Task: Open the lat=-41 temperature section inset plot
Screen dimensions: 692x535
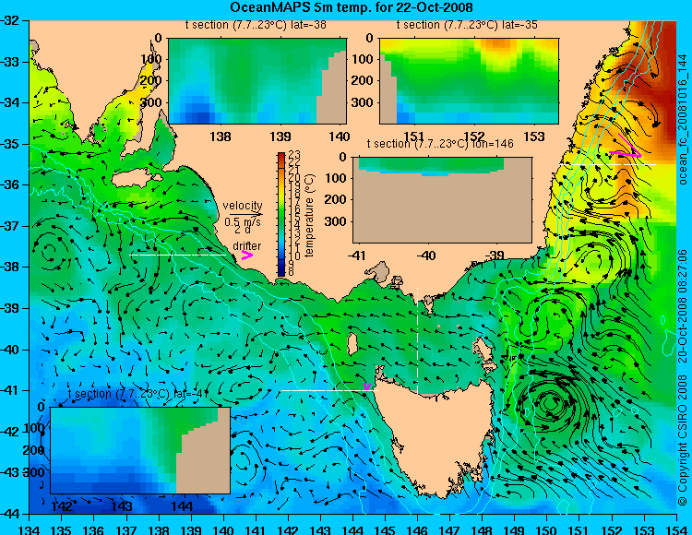Action: pyautogui.click(x=140, y=450)
